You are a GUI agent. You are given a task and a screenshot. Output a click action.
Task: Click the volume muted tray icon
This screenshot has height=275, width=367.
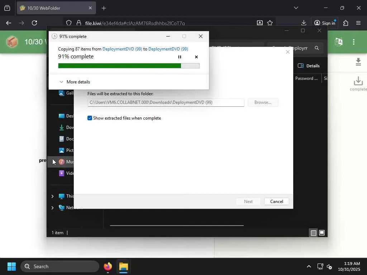point(329,266)
